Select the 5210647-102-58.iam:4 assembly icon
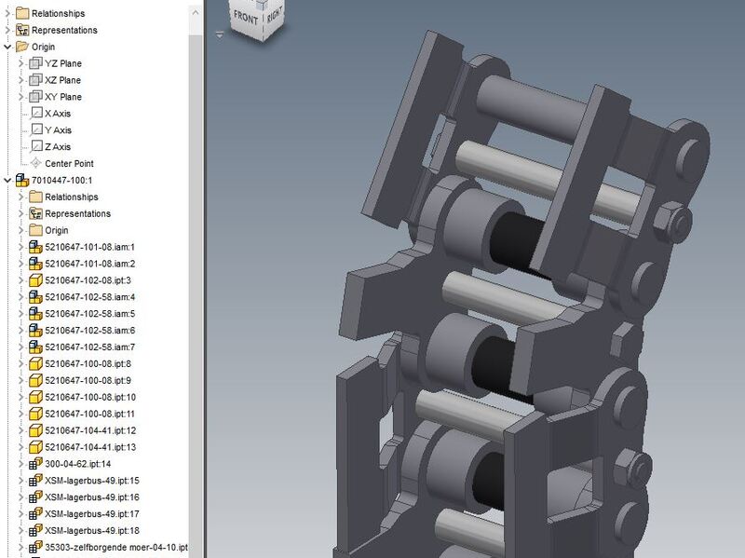Viewport: 745px width, 558px height. (35, 296)
